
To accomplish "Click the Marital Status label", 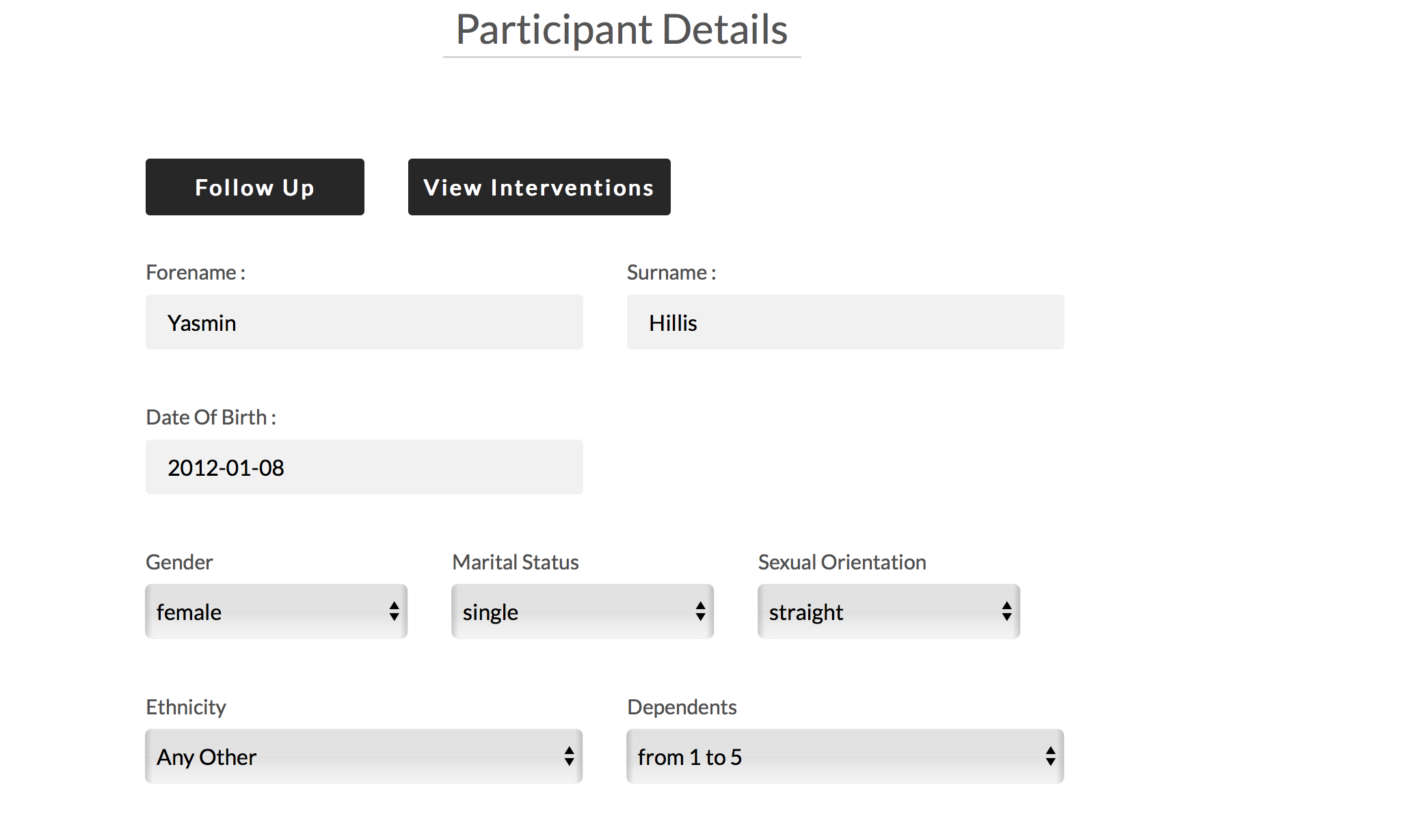I will point(516,563).
